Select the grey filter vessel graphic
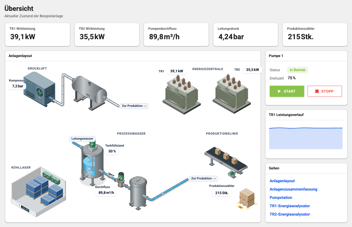This screenshot has width=352, height=227. coord(138,192)
